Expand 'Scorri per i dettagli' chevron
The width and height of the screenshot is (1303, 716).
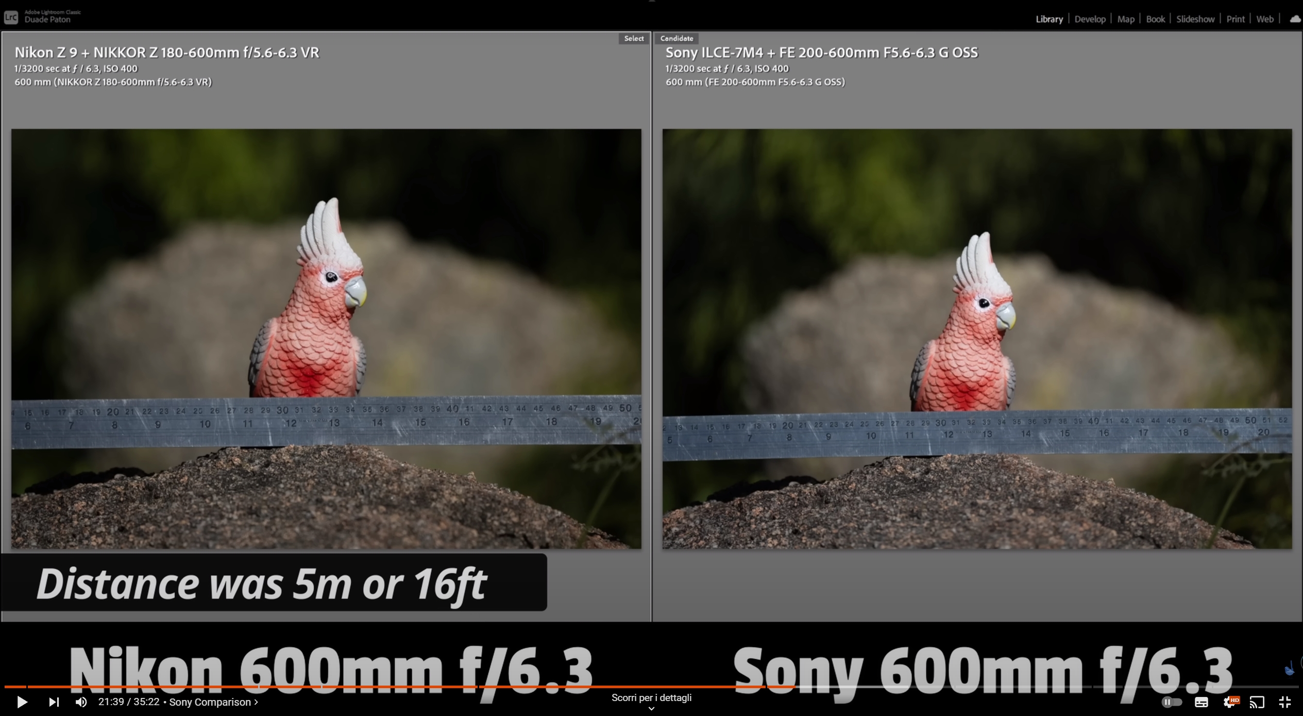click(651, 708)
